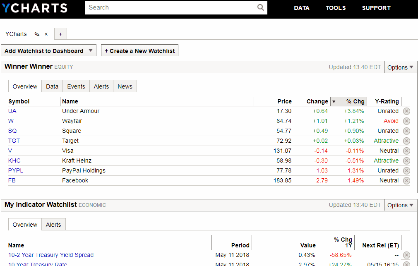The image size is (418, 266).
Task: Add a new dashboard tab with plus
Action: pyautogui.click(x=60, y=34)
